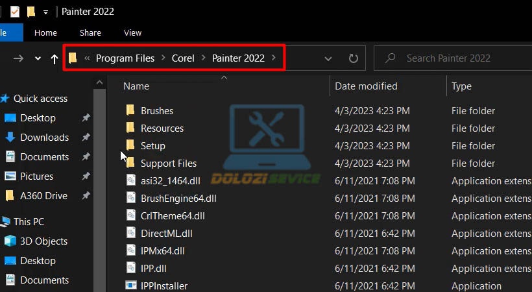Open the View ribbon tab
The image size is (532, 292).
coord(132,33)
